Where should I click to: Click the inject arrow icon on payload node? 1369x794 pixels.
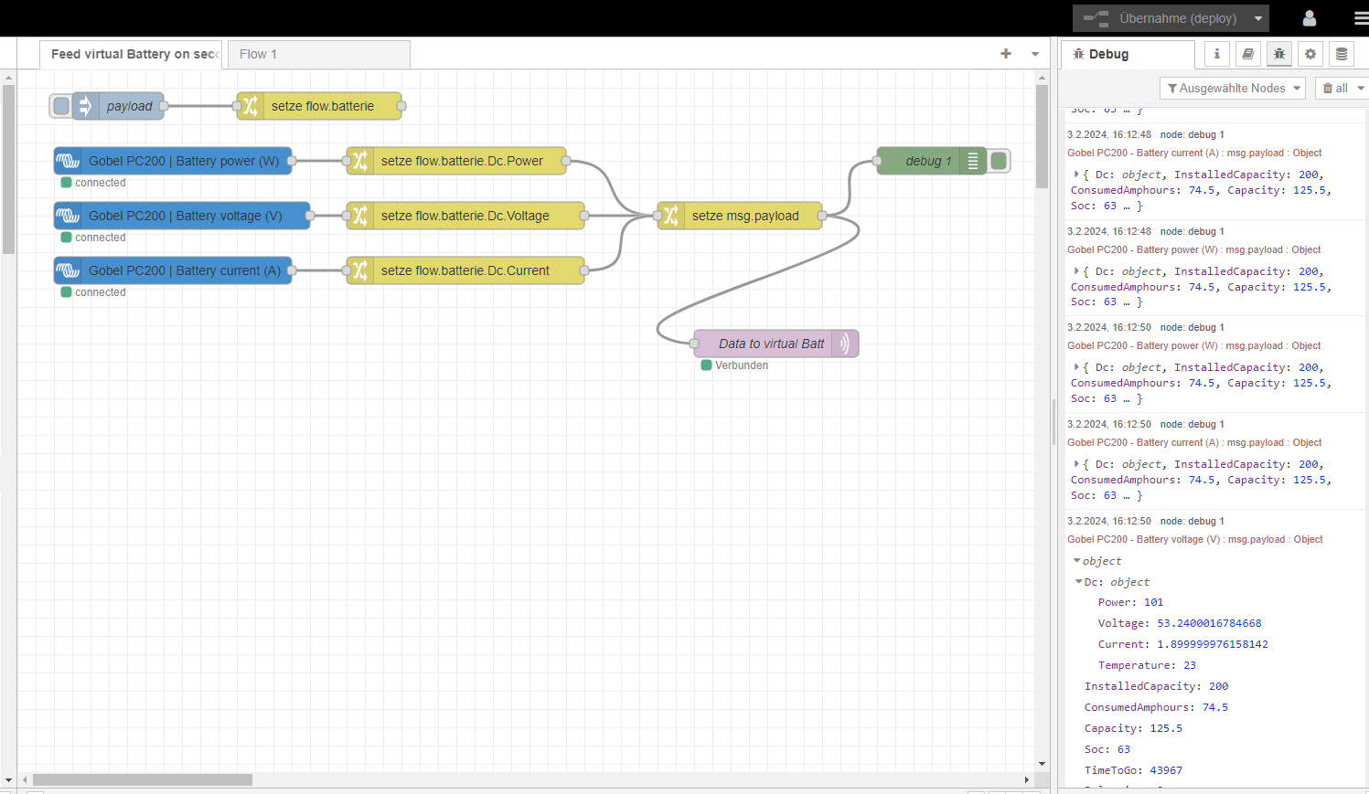(85, 106)
